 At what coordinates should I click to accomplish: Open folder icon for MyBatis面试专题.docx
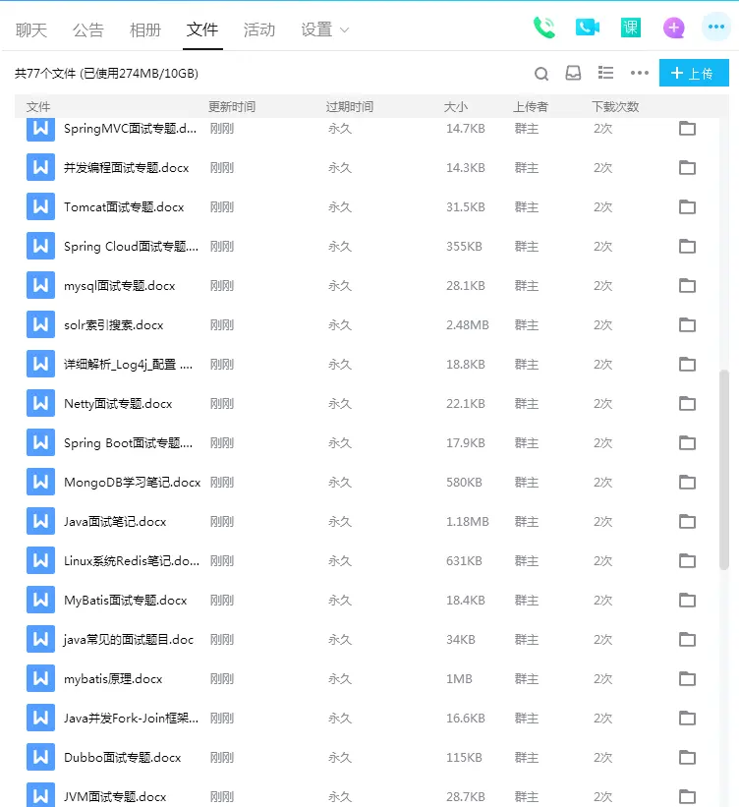click(687, 601)
